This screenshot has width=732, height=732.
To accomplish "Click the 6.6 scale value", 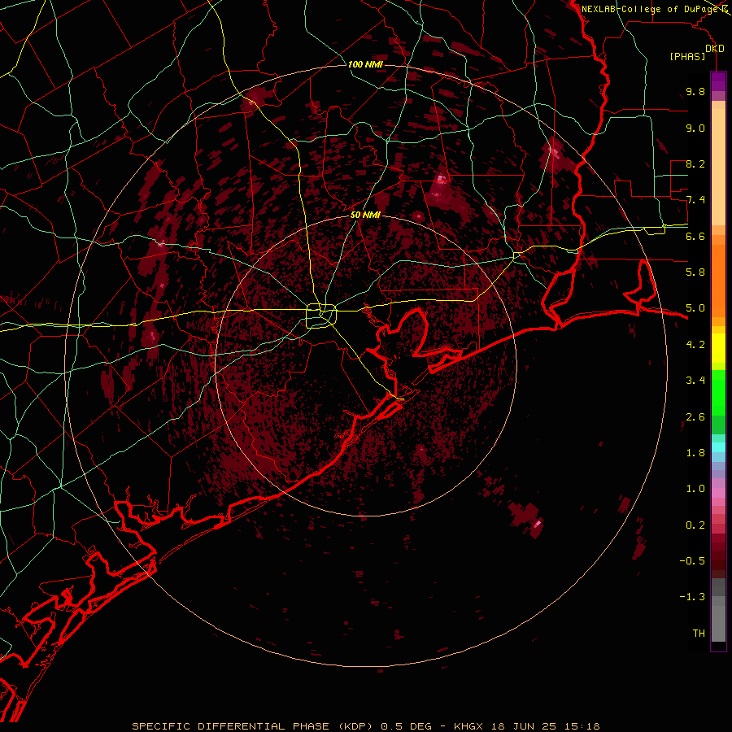I will tap(695, 236).
